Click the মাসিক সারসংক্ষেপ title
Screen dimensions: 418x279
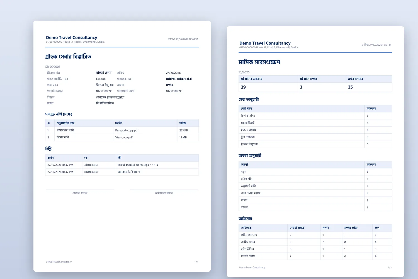click(x=259, y=62)
